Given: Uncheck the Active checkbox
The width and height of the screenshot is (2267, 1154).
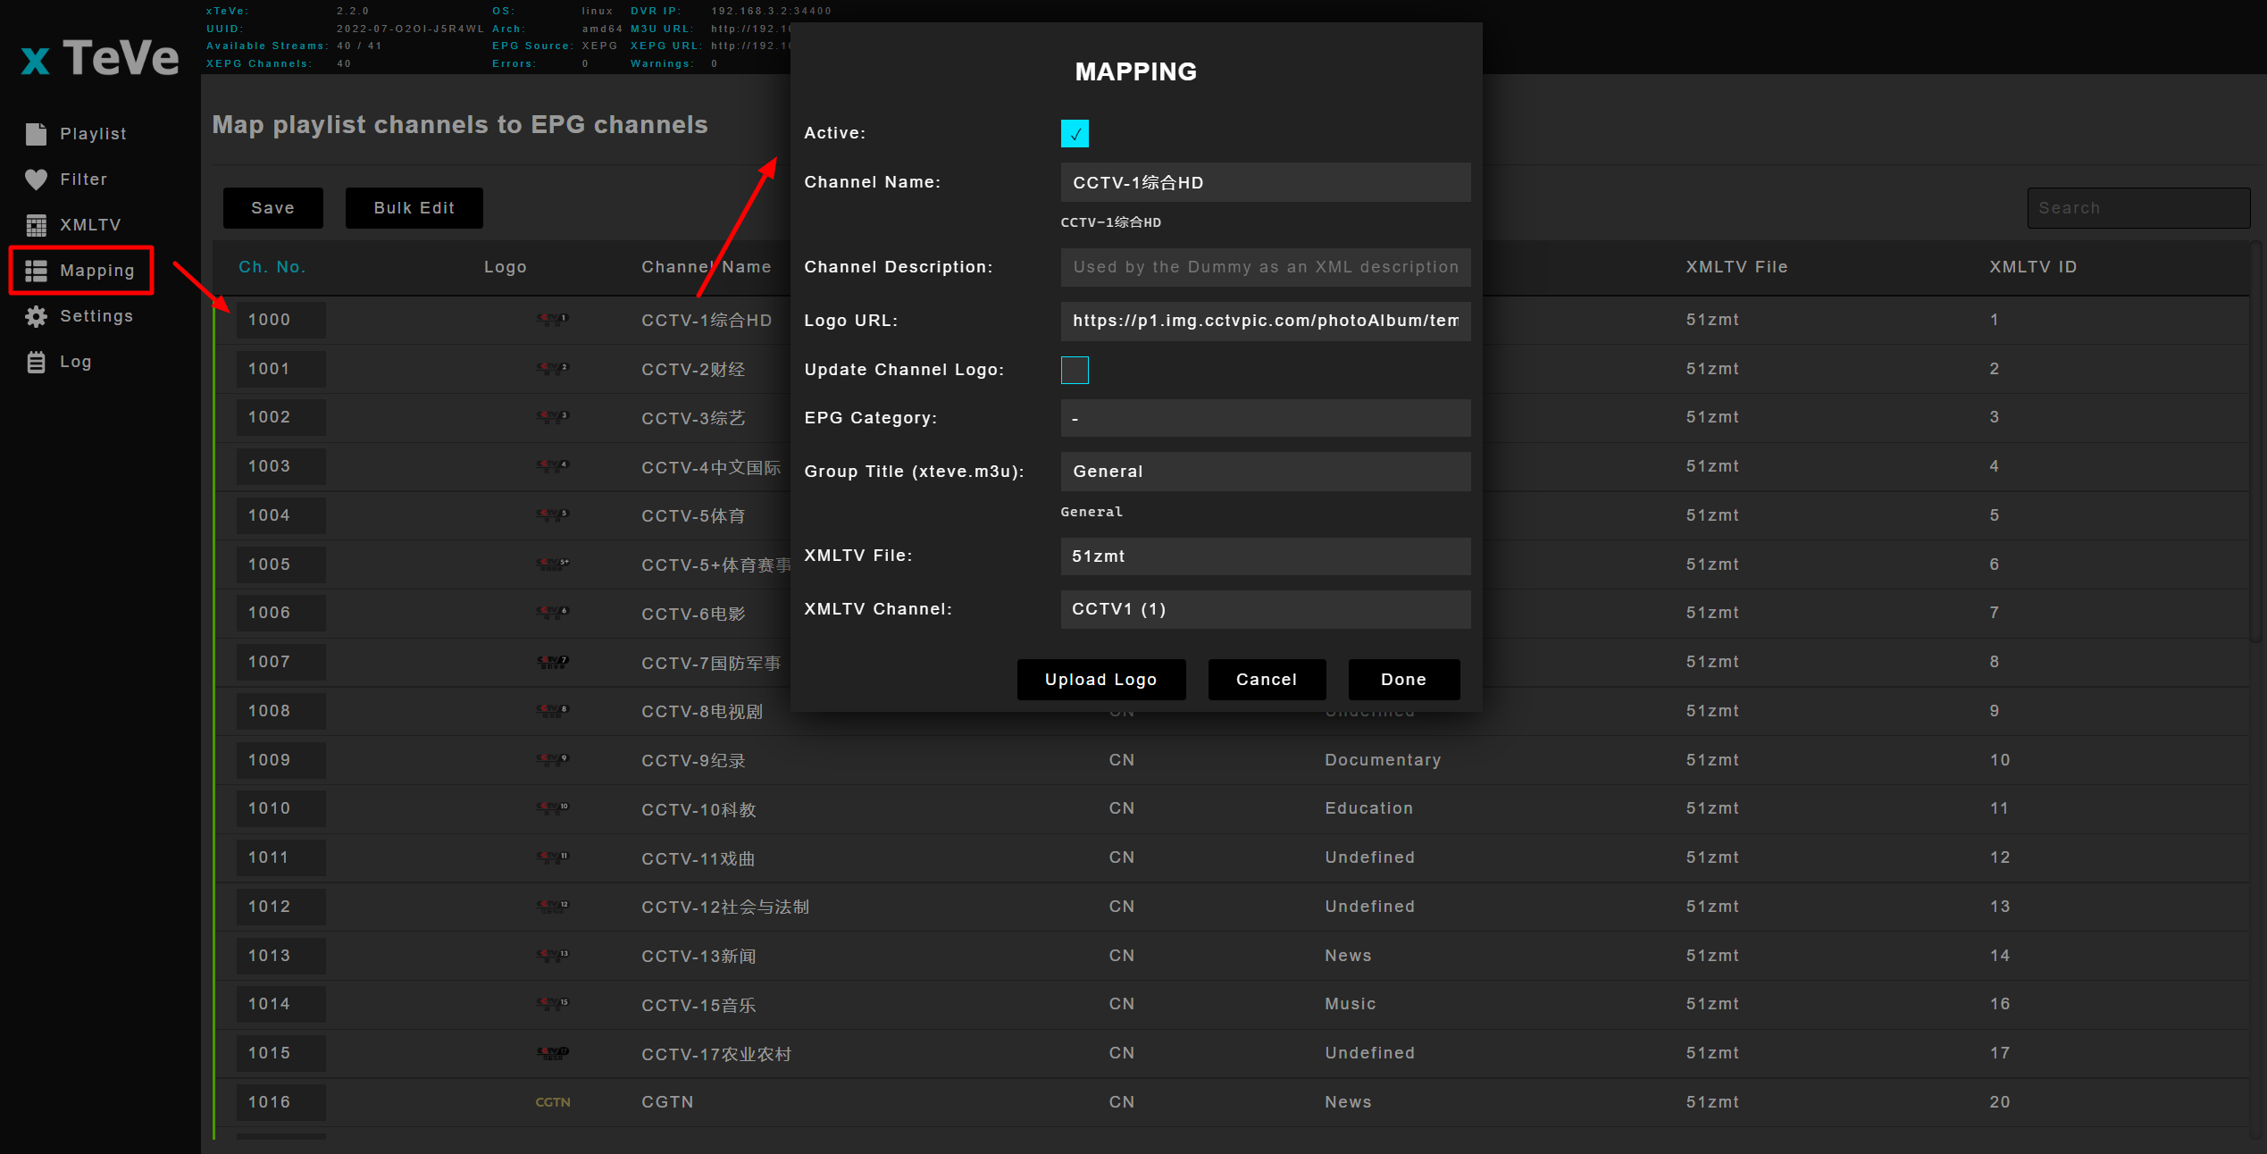Looking at the screenshot, I should pyautogui.click(x=1075, y=133).
